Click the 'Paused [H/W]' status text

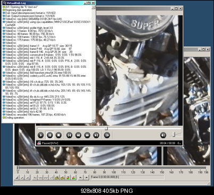[50, 143]
